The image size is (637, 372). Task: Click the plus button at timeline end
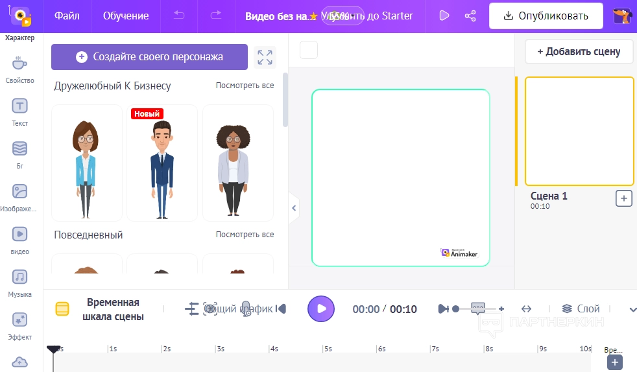tap(615, 362)
